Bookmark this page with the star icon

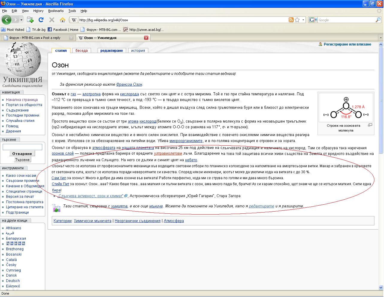coord(297,20)
